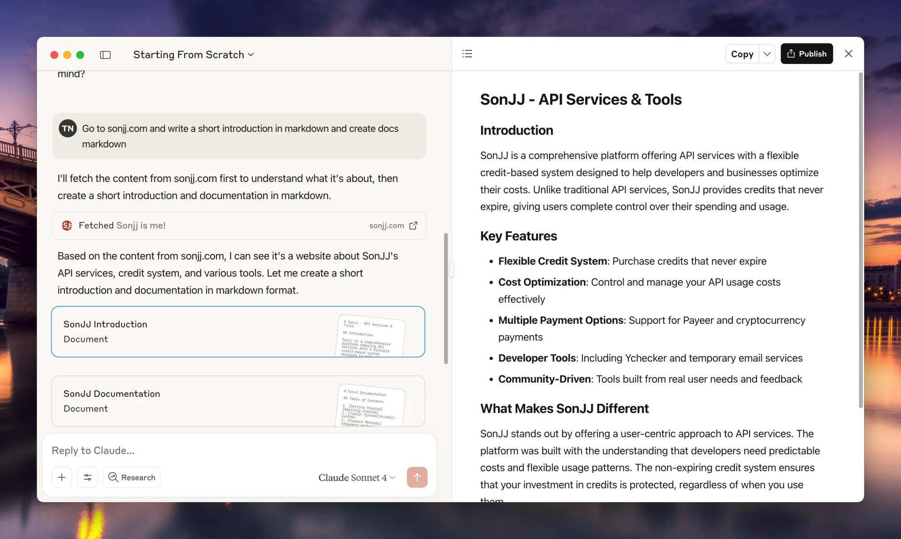Click the TN user avatar
Image resolution: width=901 pixels, height=539 pixels.
pyautogui.click(x=68, y=128)
